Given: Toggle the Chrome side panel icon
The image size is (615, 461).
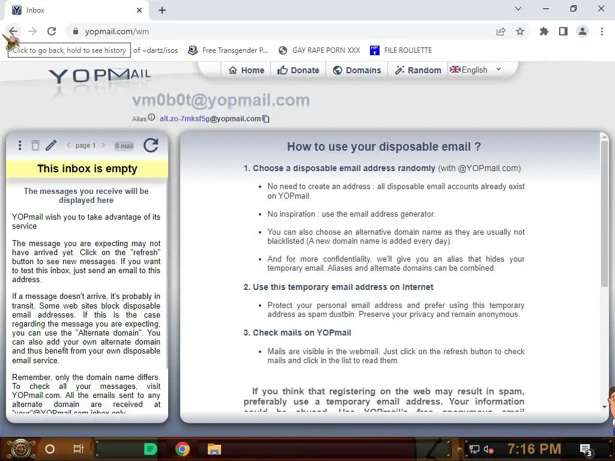Looking at the screenshot, I should coord(563,31).
